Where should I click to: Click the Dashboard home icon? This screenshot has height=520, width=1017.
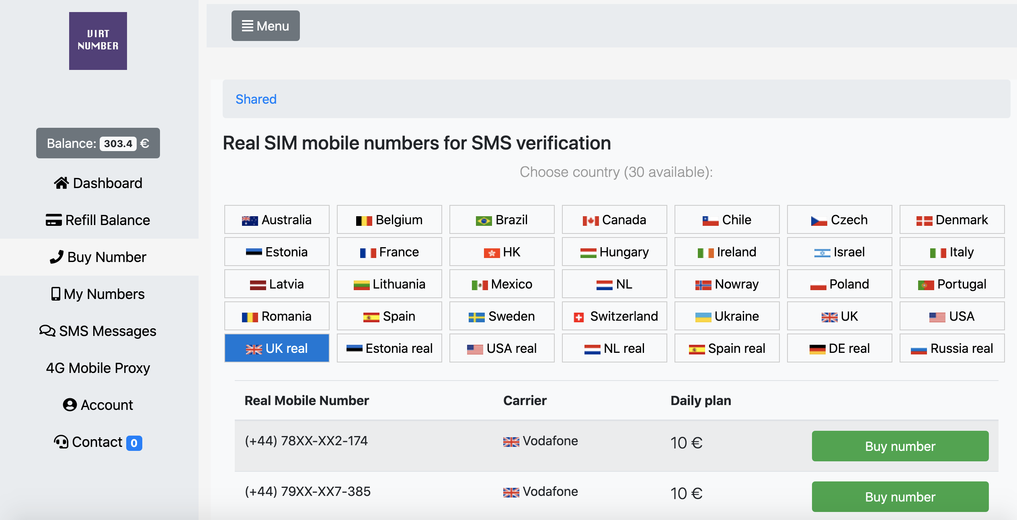pos(61,183)
